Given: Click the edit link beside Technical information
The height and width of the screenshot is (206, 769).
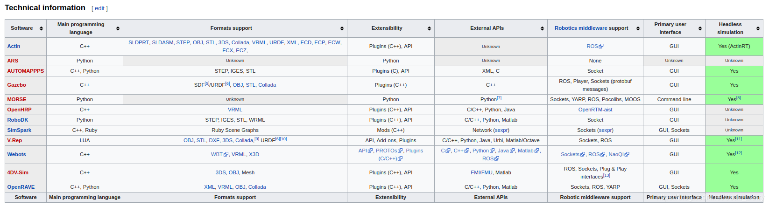Looking at the screenshot, I should 99,8.
